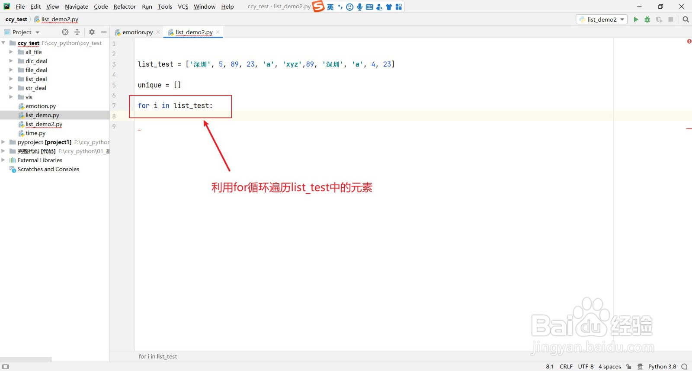The width and height of the screenshot is (692, 371).
Task: Open Python 3.8 interpreter selector
Action: coord(662,367)
